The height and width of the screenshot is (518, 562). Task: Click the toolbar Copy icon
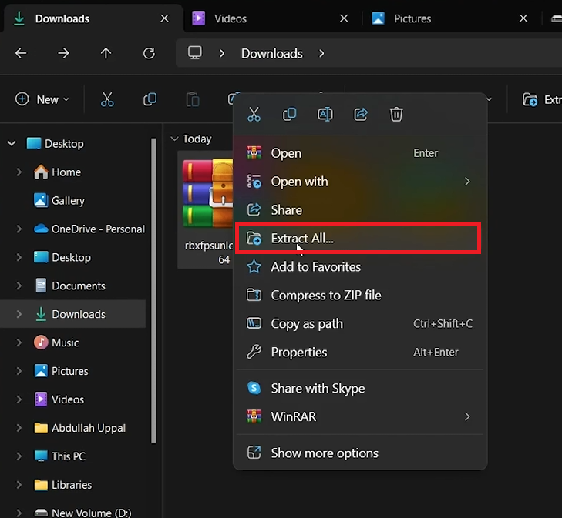point(150,99)
